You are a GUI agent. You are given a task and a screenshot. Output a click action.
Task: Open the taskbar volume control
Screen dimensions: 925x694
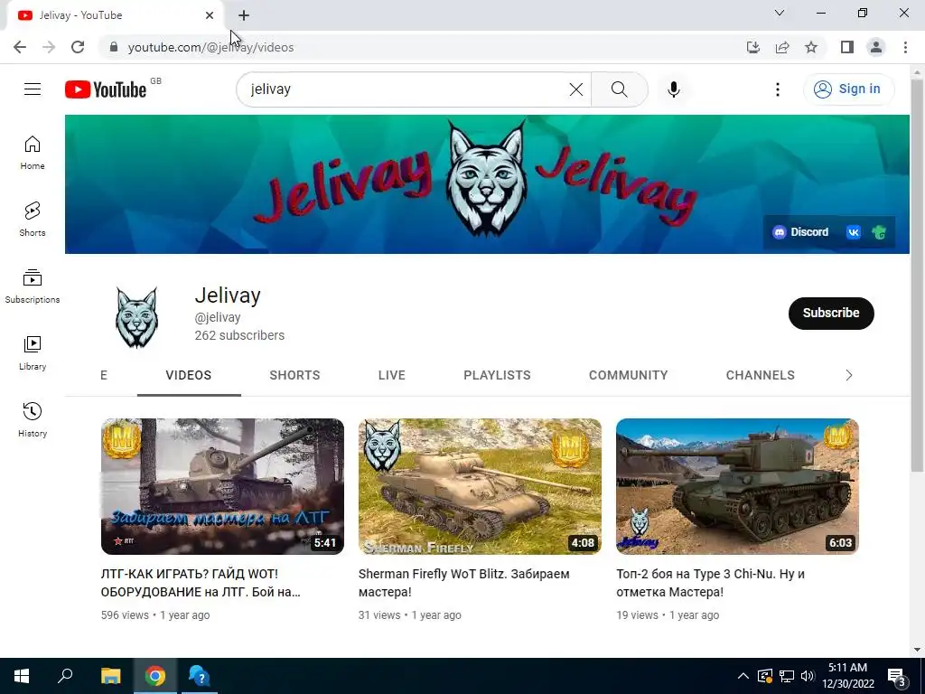[x=808, y=676]
